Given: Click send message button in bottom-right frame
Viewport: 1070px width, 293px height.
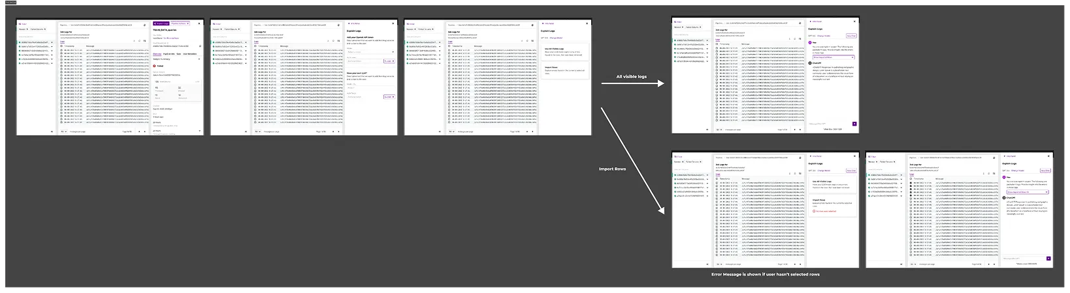Looking at the screenshot, I should click(x=1048, y=258).
